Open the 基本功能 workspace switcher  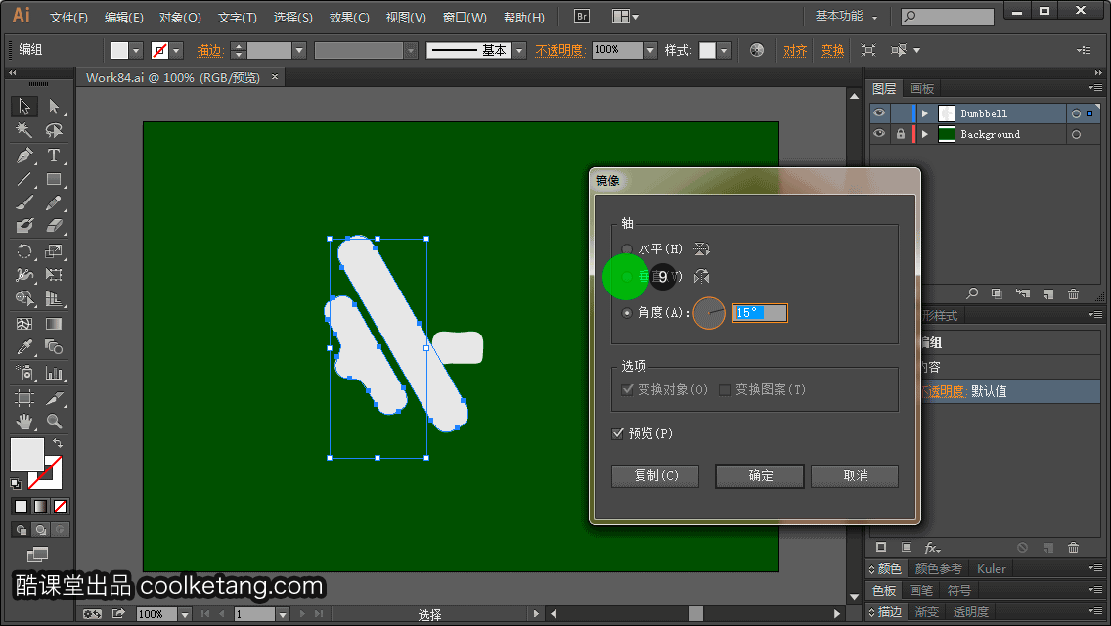846,17
